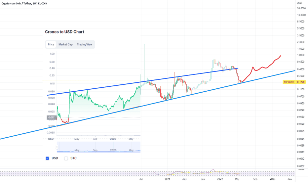This screenshot has width=308, height=182.
Task: Open the TradingView tab
Action: point(85,44)
